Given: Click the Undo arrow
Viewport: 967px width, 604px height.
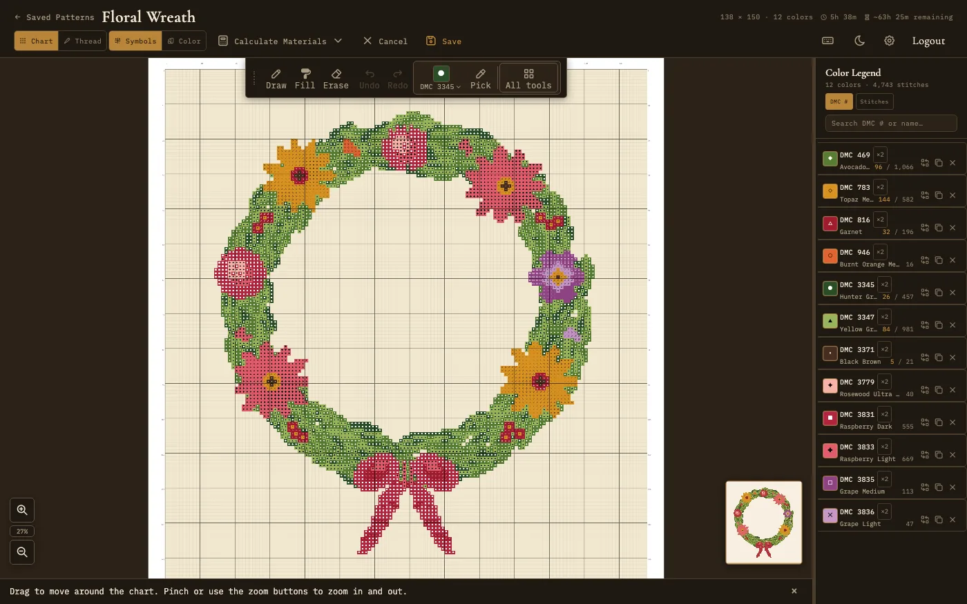Looking at the screenshot, I should pyautogui.click(x=370, y=79).
